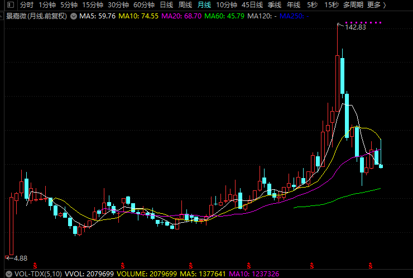The image size is (413, 278).
Task: Switch to the 分时 intraday view
Action: click(26, 5)
